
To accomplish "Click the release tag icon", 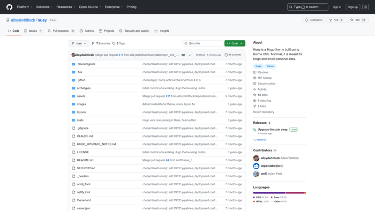I will 255,130.
